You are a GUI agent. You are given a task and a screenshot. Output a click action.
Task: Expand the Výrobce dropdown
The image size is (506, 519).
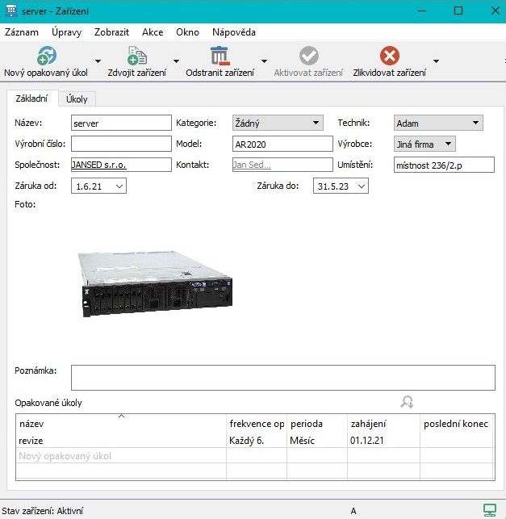point(449,144)
